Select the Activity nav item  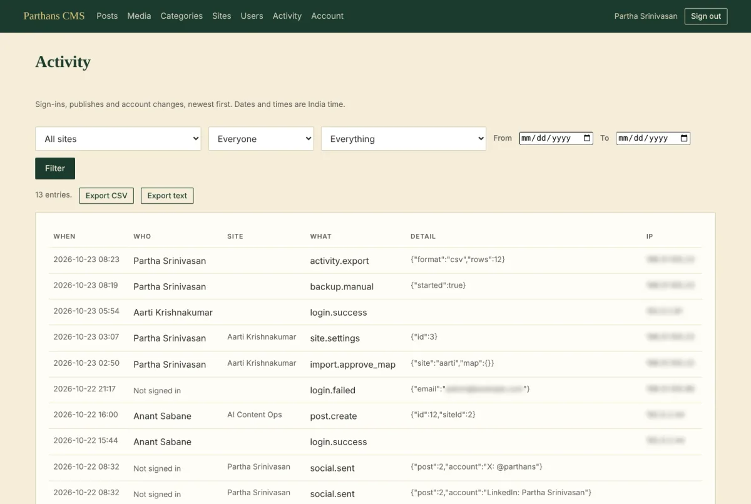tap(287, 16)
